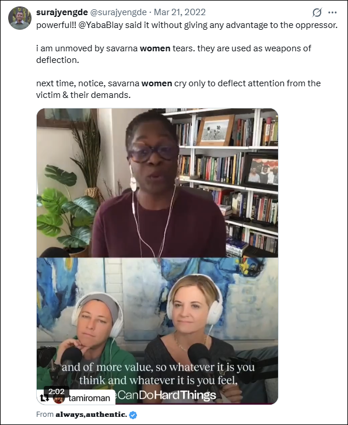The height and width of the screenshot is (425, 348).
Task: Click the first bold 'women' word
Action: click(155, 48)
